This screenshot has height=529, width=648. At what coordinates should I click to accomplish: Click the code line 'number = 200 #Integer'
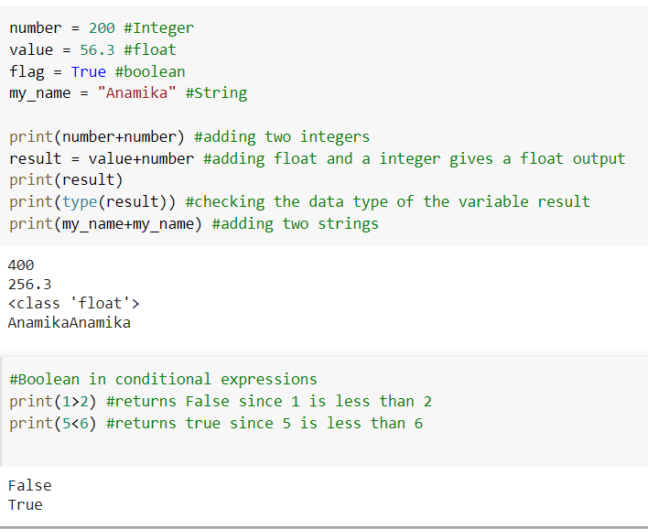(102, 28)
